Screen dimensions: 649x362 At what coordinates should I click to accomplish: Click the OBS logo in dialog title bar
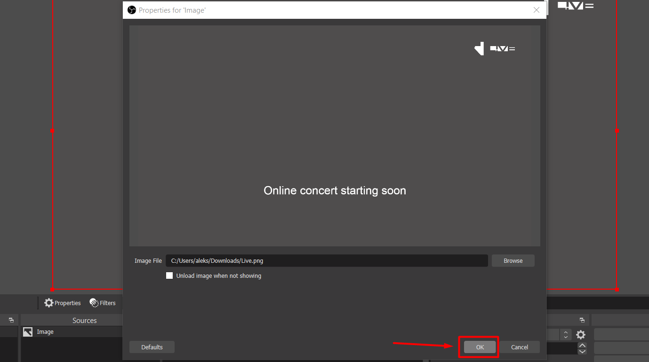click(132, 10)
